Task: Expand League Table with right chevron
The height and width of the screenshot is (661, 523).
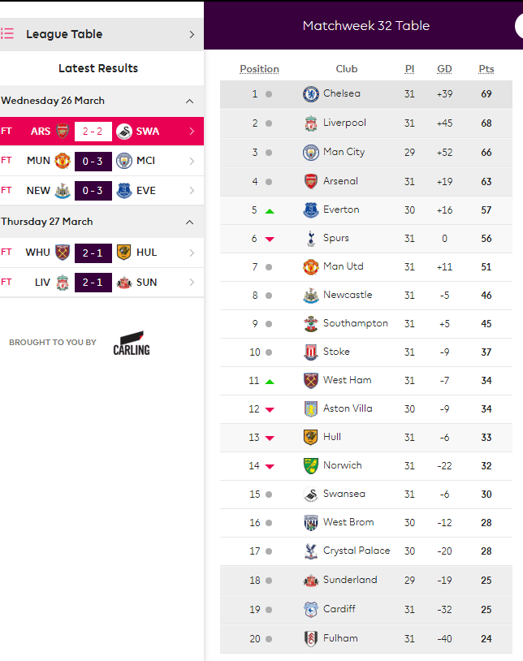Action: pyautogui.click(x=192, y=34)
